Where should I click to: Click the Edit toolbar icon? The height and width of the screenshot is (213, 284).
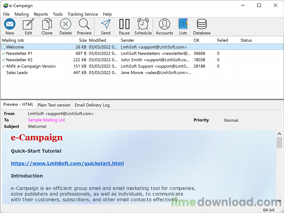click(x=28, y=24)
